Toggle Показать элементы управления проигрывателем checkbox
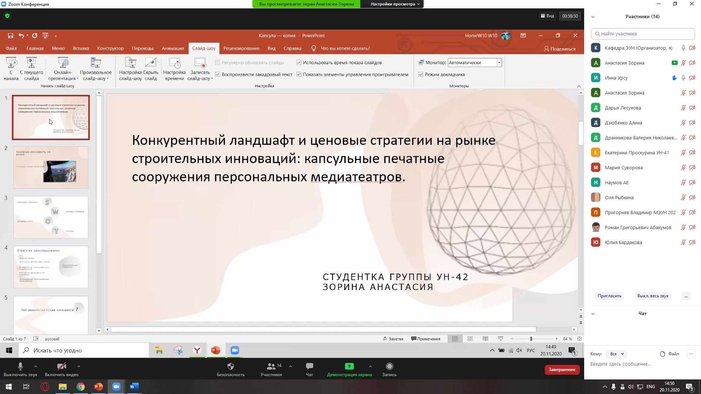Screen dimensions: 701x394 299,74
